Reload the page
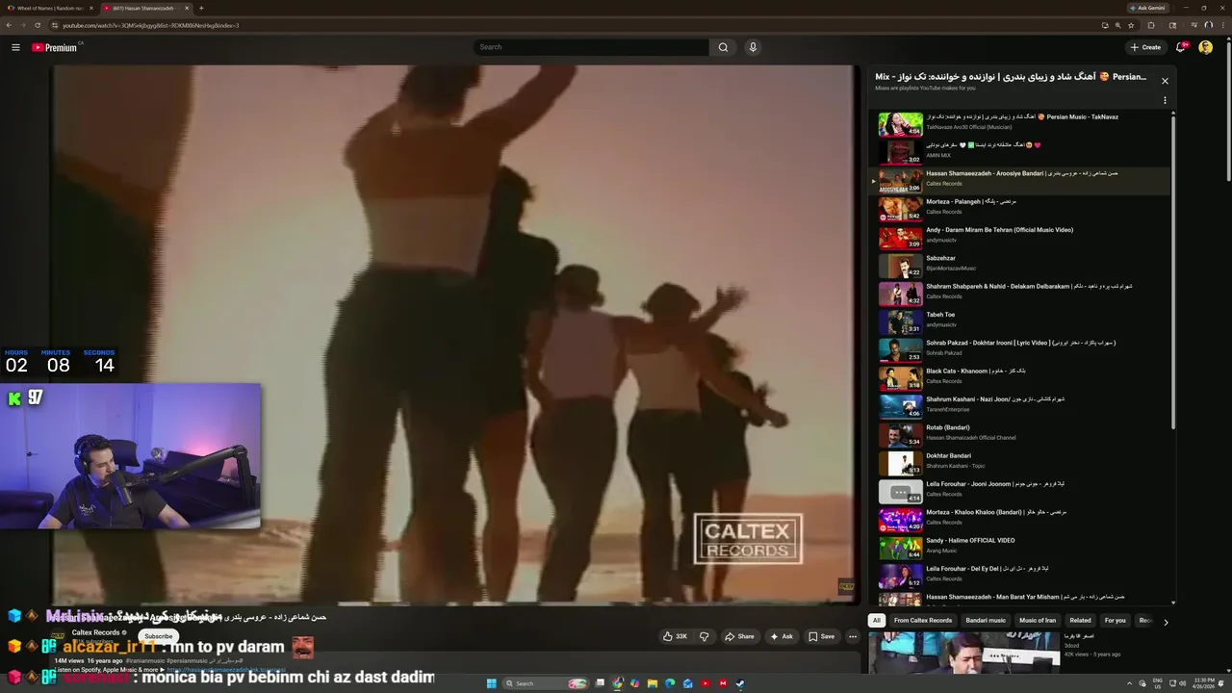 pyautogui.click(x=38, y=25)
